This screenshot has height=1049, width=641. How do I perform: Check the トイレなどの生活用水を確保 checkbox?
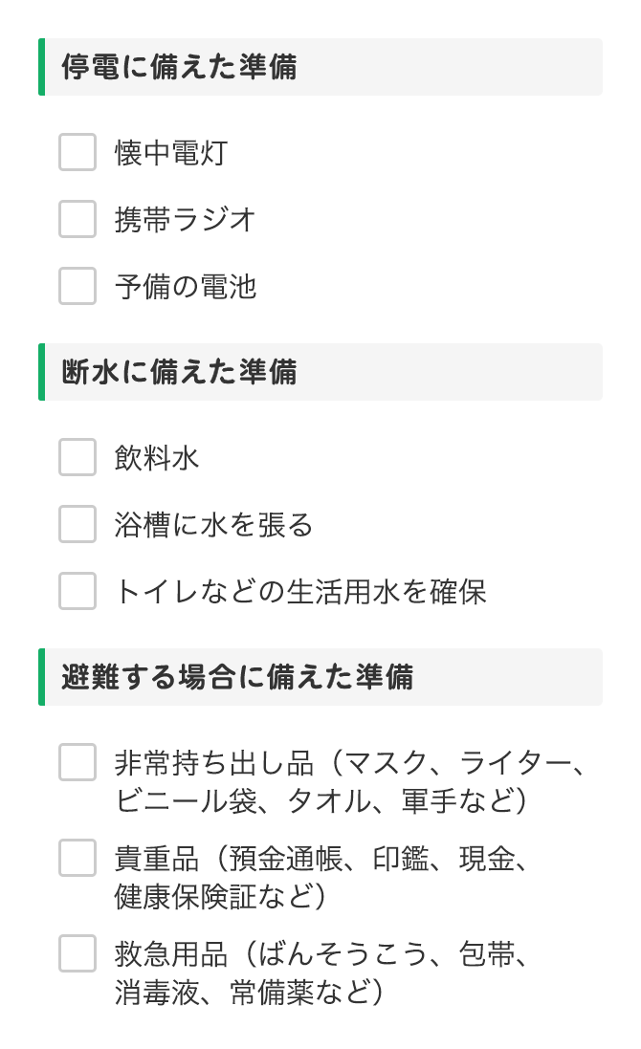tap(77, 591)
